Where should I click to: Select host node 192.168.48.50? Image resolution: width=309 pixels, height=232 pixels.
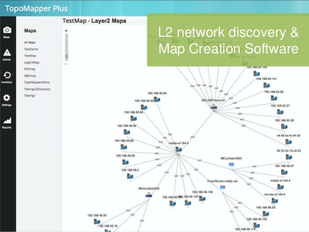tap(266, 214)
